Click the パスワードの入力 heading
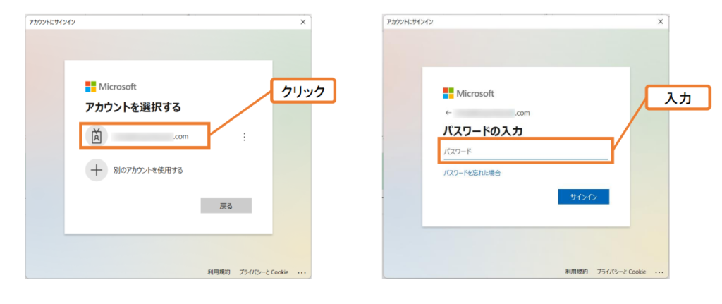The width and height of the screenshot is (722, 304). click(x=482, y=131)
